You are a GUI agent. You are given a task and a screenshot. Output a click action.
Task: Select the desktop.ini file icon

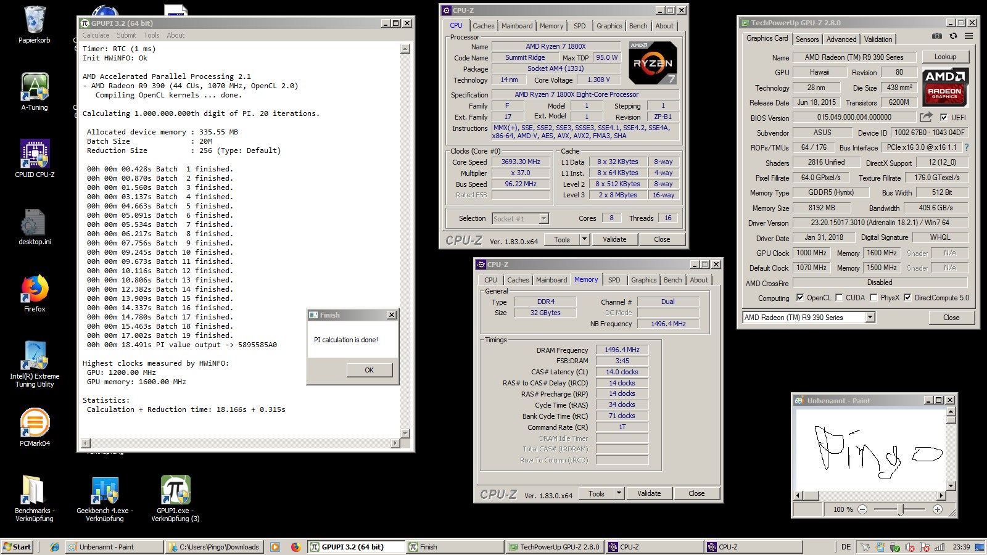click(35, 226)
